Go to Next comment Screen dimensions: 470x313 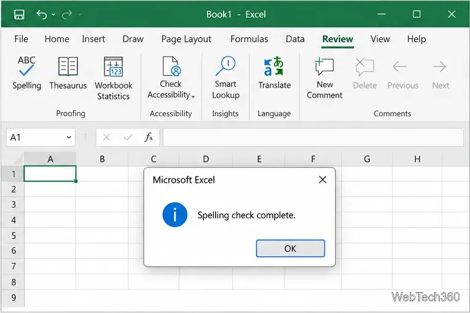tap(441, 74)
